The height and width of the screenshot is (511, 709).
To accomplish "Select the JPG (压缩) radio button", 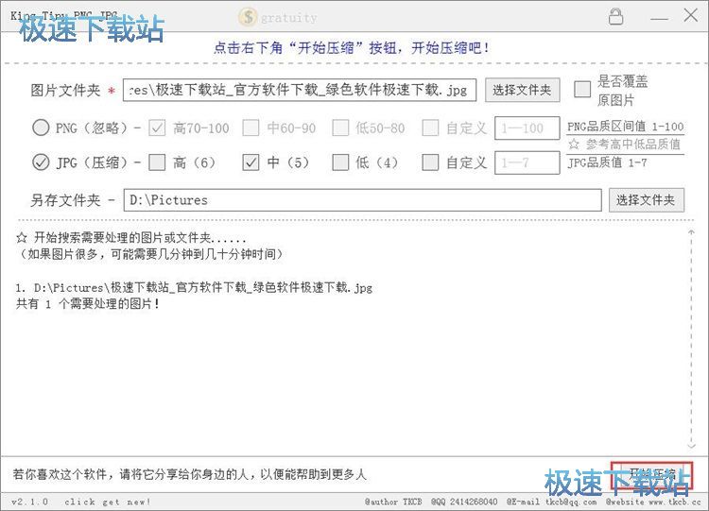I will point(41,162).
